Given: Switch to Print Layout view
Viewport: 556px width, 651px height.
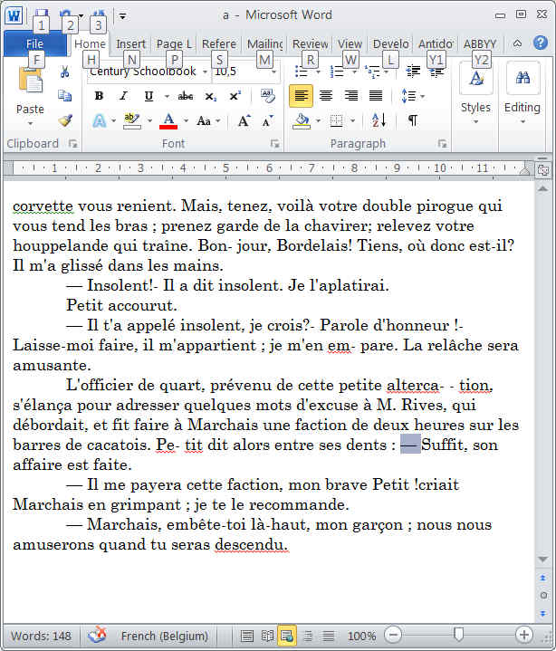Looking at the screenshot, I should point(247,636).
